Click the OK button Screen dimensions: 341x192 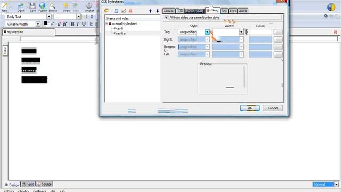250,108
